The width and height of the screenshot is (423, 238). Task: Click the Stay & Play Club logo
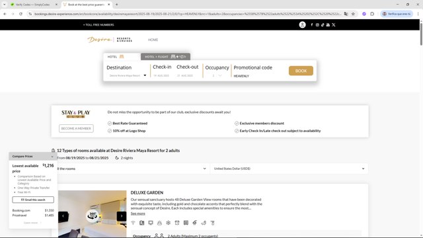point(76,114)
